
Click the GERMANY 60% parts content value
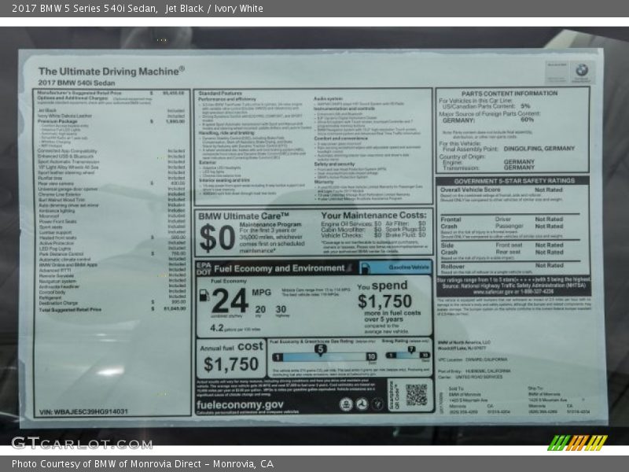(x=527, y=120)
